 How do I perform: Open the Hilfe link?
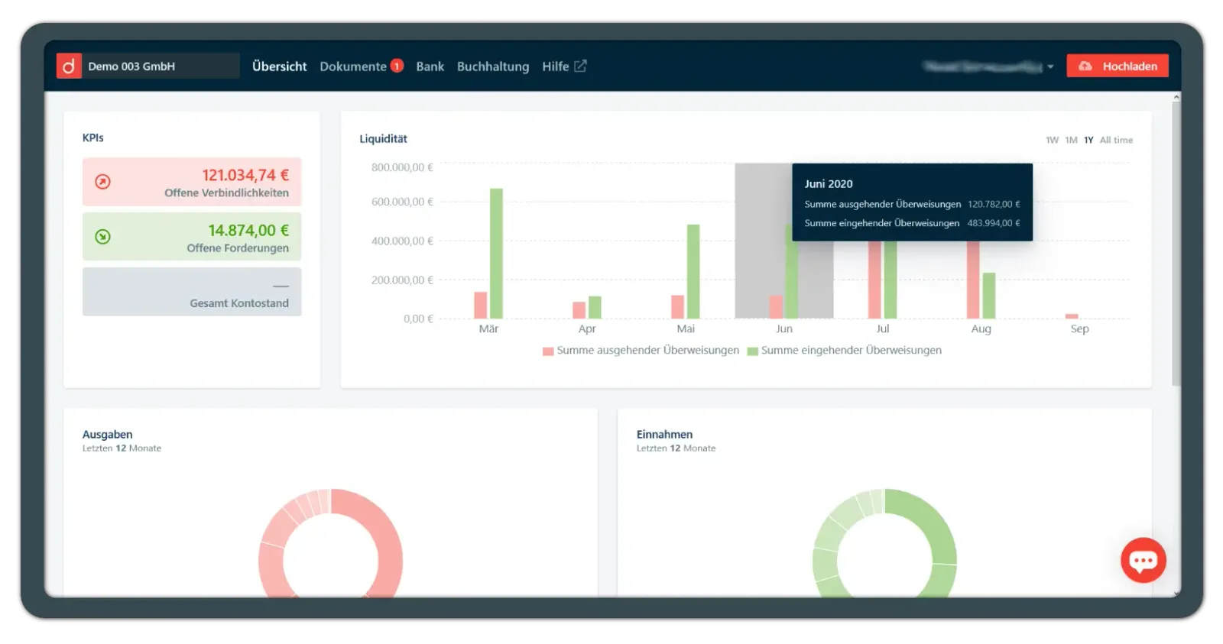(556, 66)
